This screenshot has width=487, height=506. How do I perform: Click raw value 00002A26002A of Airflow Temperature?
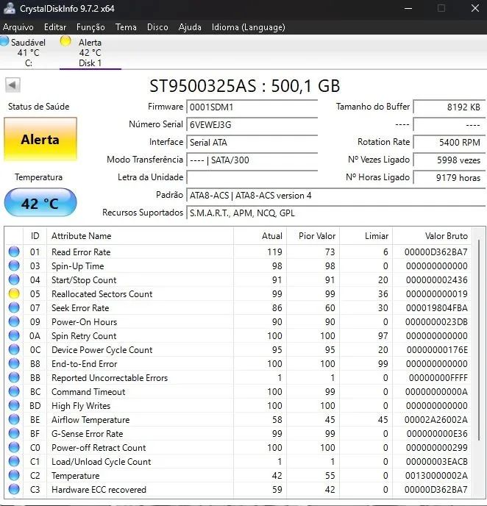tap(436, 420)
